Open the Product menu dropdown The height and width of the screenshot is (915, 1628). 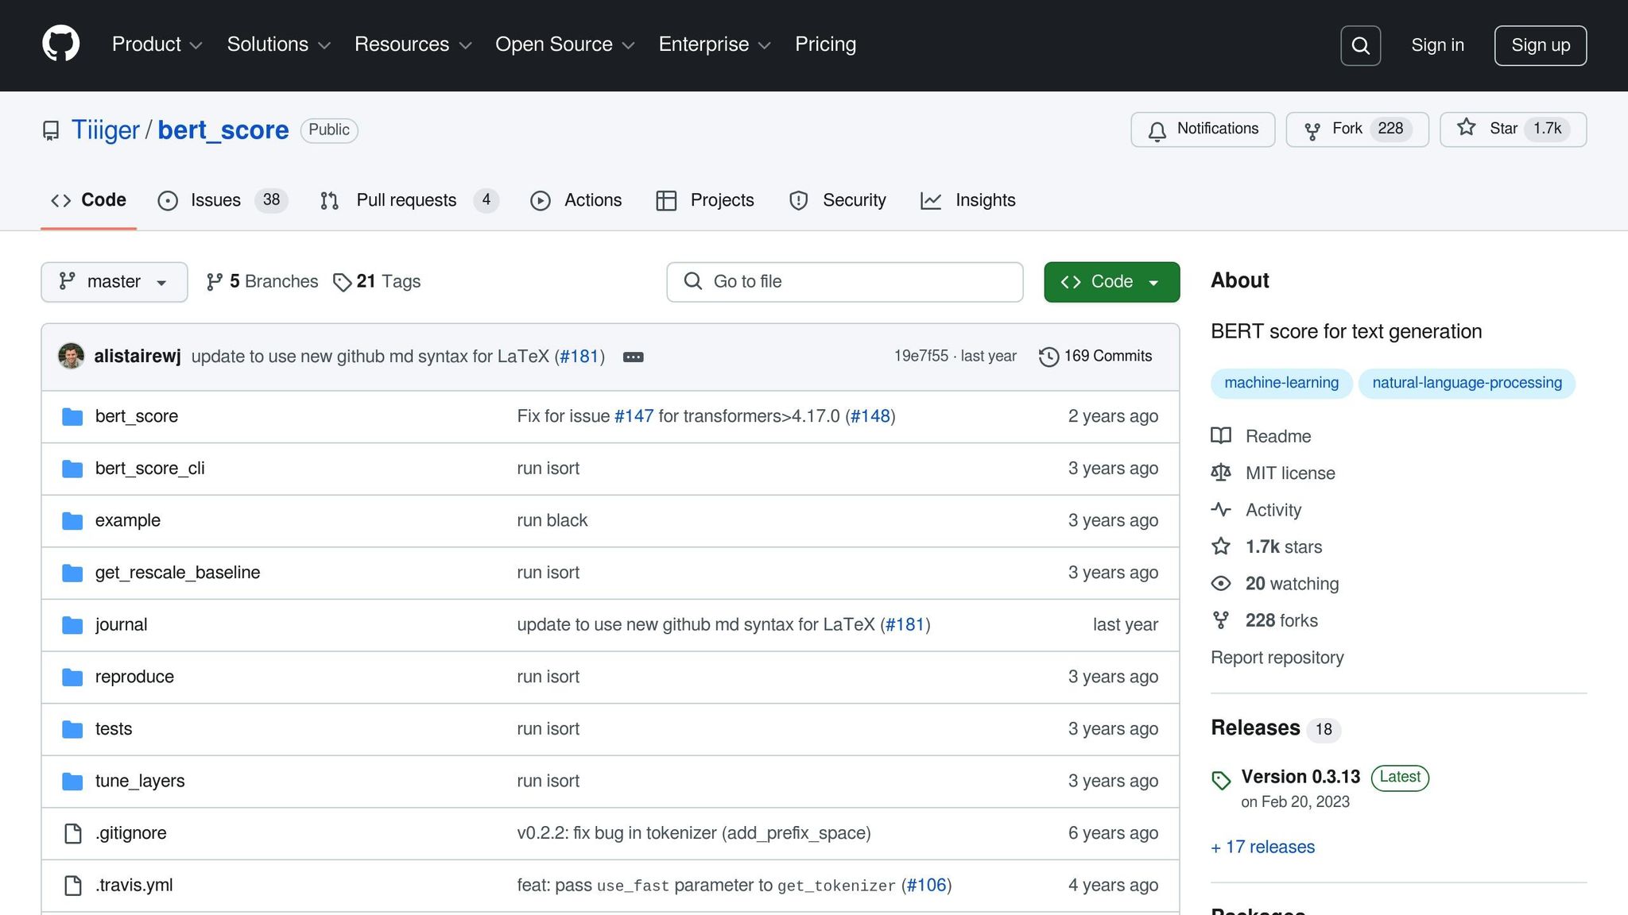(157, 44)
